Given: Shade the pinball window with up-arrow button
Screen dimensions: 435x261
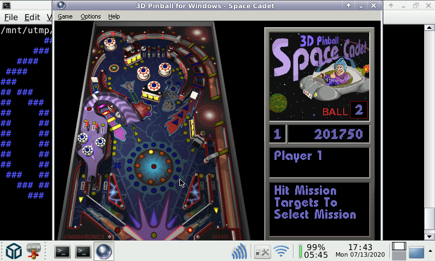Looking at the screenshot, I should click(349, 5).
